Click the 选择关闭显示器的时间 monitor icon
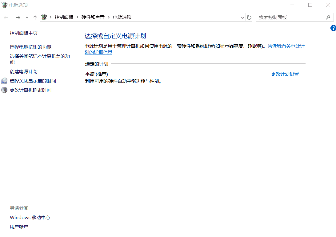The height and width of the screenshot is (237, 336). 4,81
